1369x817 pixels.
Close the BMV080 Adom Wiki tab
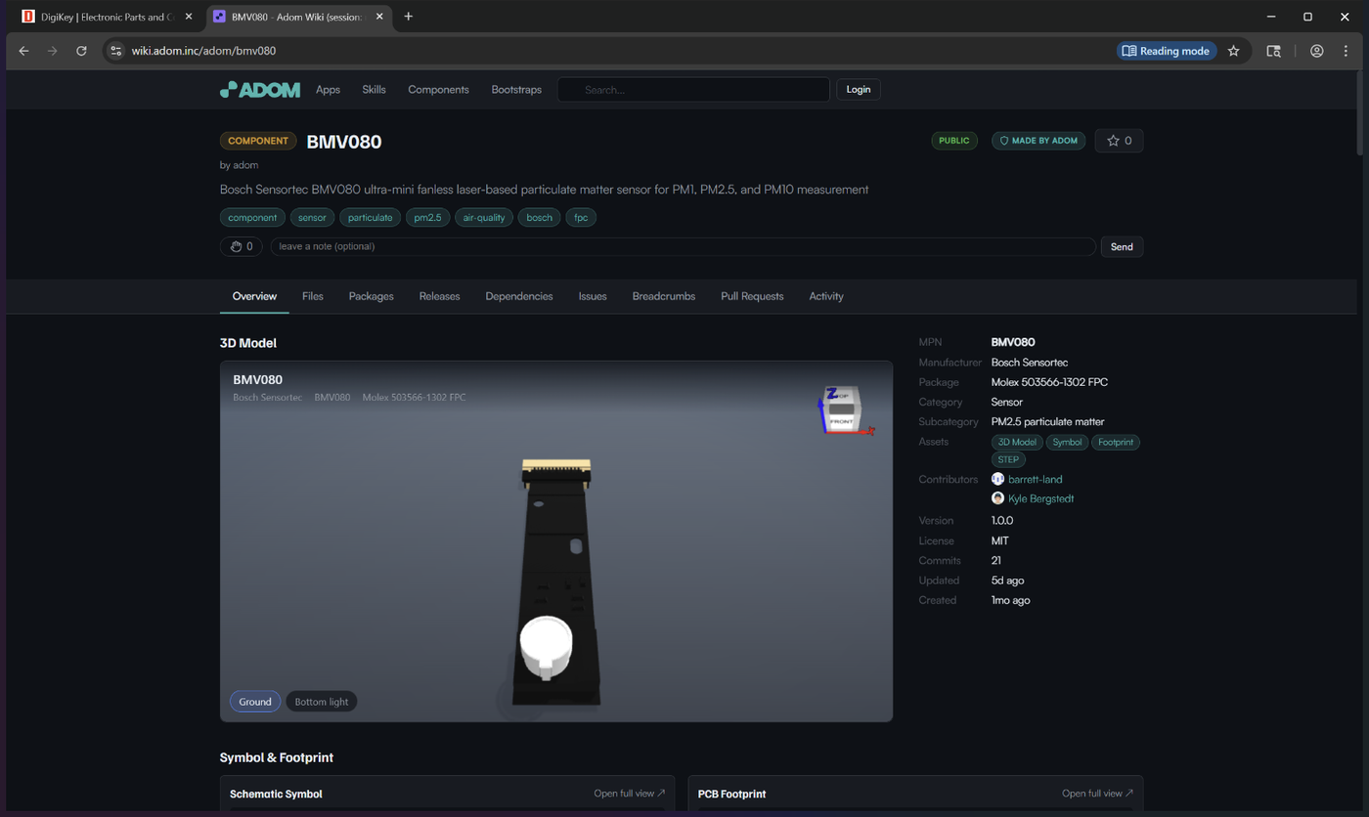tap(379, 17)
